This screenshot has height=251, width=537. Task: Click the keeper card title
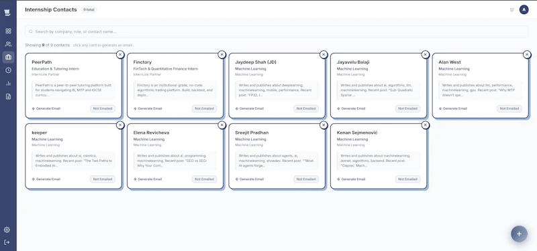pos(40,133)
